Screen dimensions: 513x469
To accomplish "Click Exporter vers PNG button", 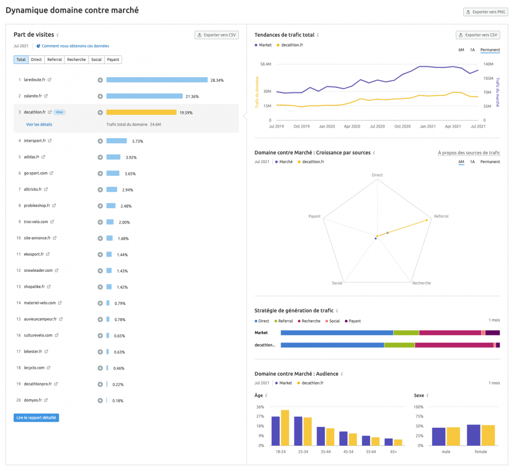I will tap(486, 12).
